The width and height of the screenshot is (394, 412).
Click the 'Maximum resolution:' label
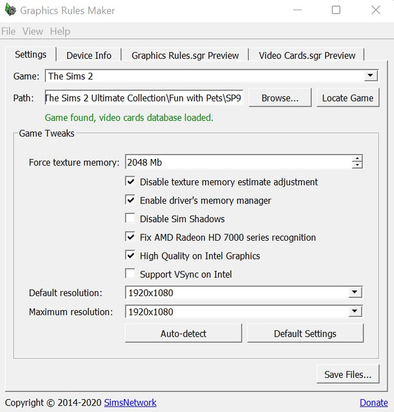point(71,312)
